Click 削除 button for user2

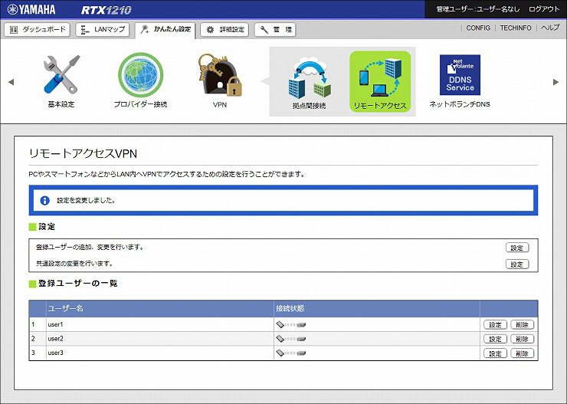pos(522,339)
